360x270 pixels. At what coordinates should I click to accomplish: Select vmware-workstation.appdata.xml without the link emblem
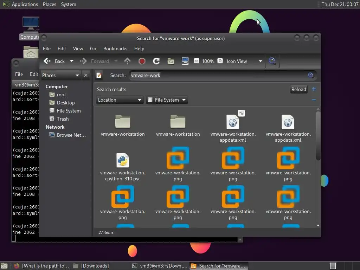pyautogui.click(x=288, y=128)
